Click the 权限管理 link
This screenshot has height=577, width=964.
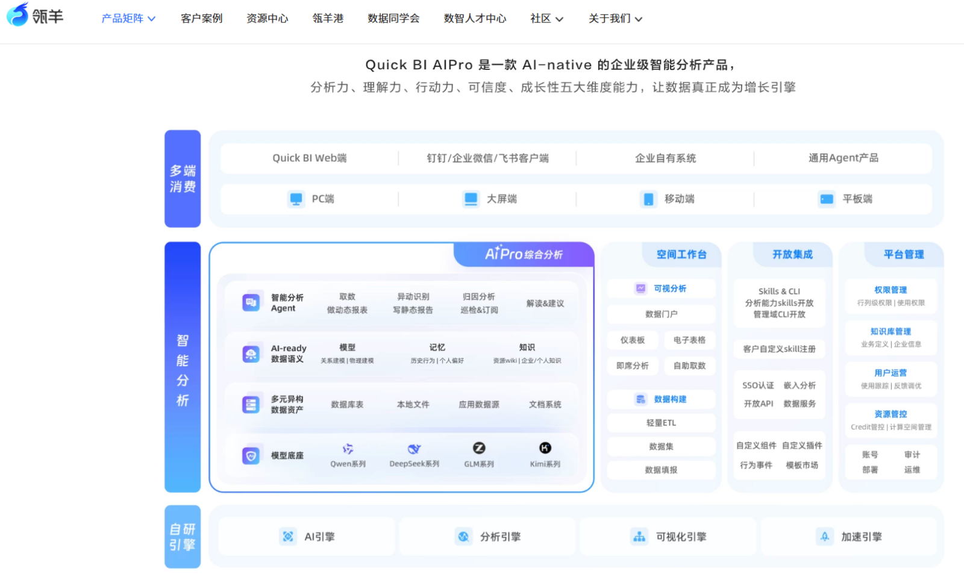tap(890, 290)
